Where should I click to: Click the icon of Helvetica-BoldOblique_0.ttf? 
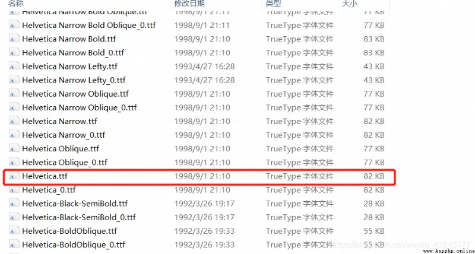click(14, 245)
